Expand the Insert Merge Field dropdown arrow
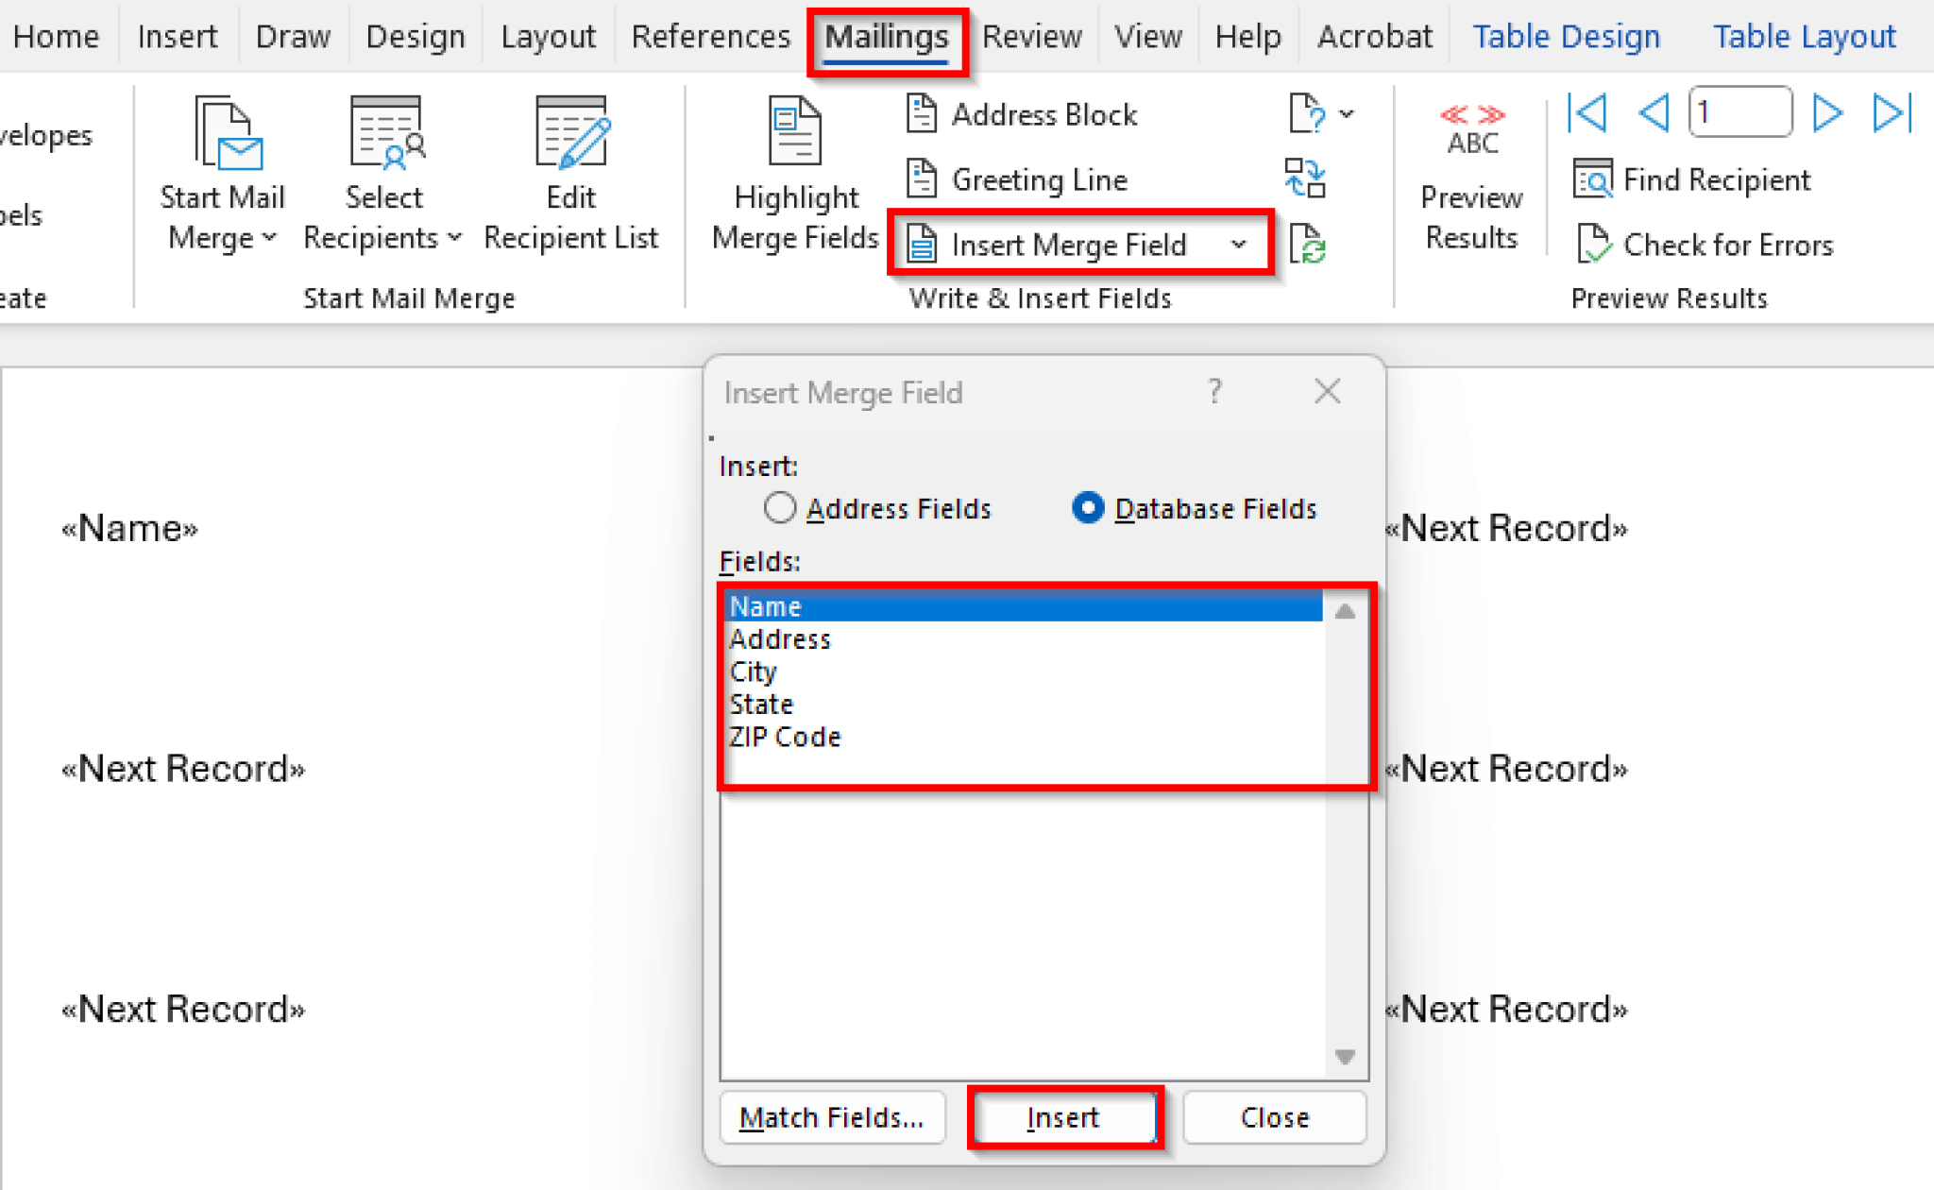This screenshot has height=1190, width=1934. click(x=1239, y=245)
